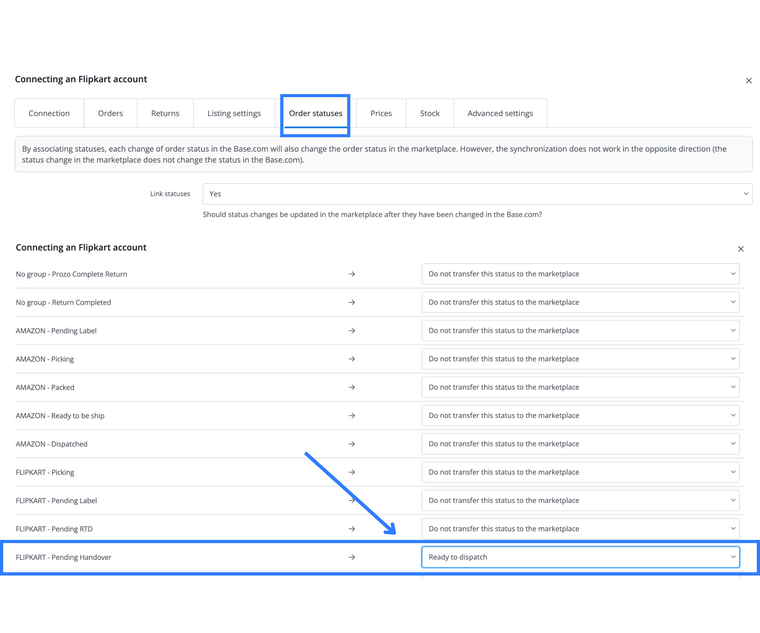Switch to the Stock tab
The image size is (760, 633).
(x=429, y=113)
